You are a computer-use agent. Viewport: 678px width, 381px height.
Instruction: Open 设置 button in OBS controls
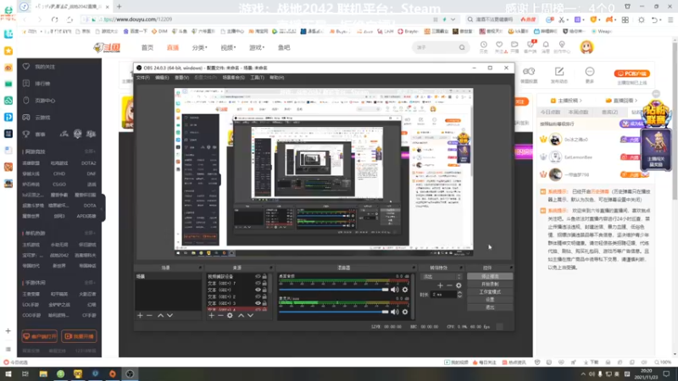pyautogui.click(x=490, y=300)
